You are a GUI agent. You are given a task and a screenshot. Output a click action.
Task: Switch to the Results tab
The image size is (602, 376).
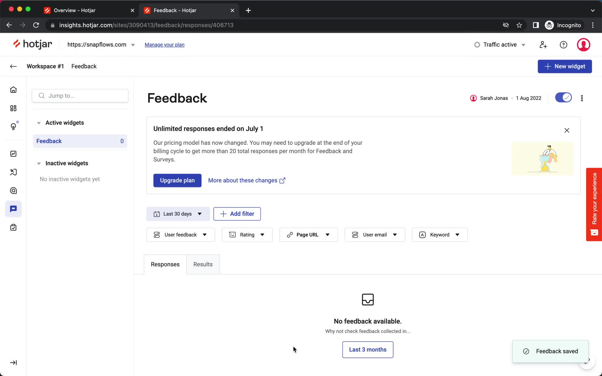[203, 264]
